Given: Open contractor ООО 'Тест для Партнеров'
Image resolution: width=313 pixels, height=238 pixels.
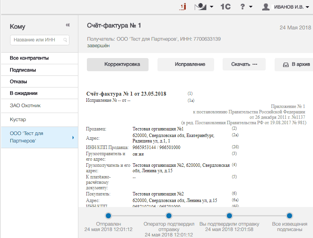Looking at the screenshot, I should click(40, 137).
